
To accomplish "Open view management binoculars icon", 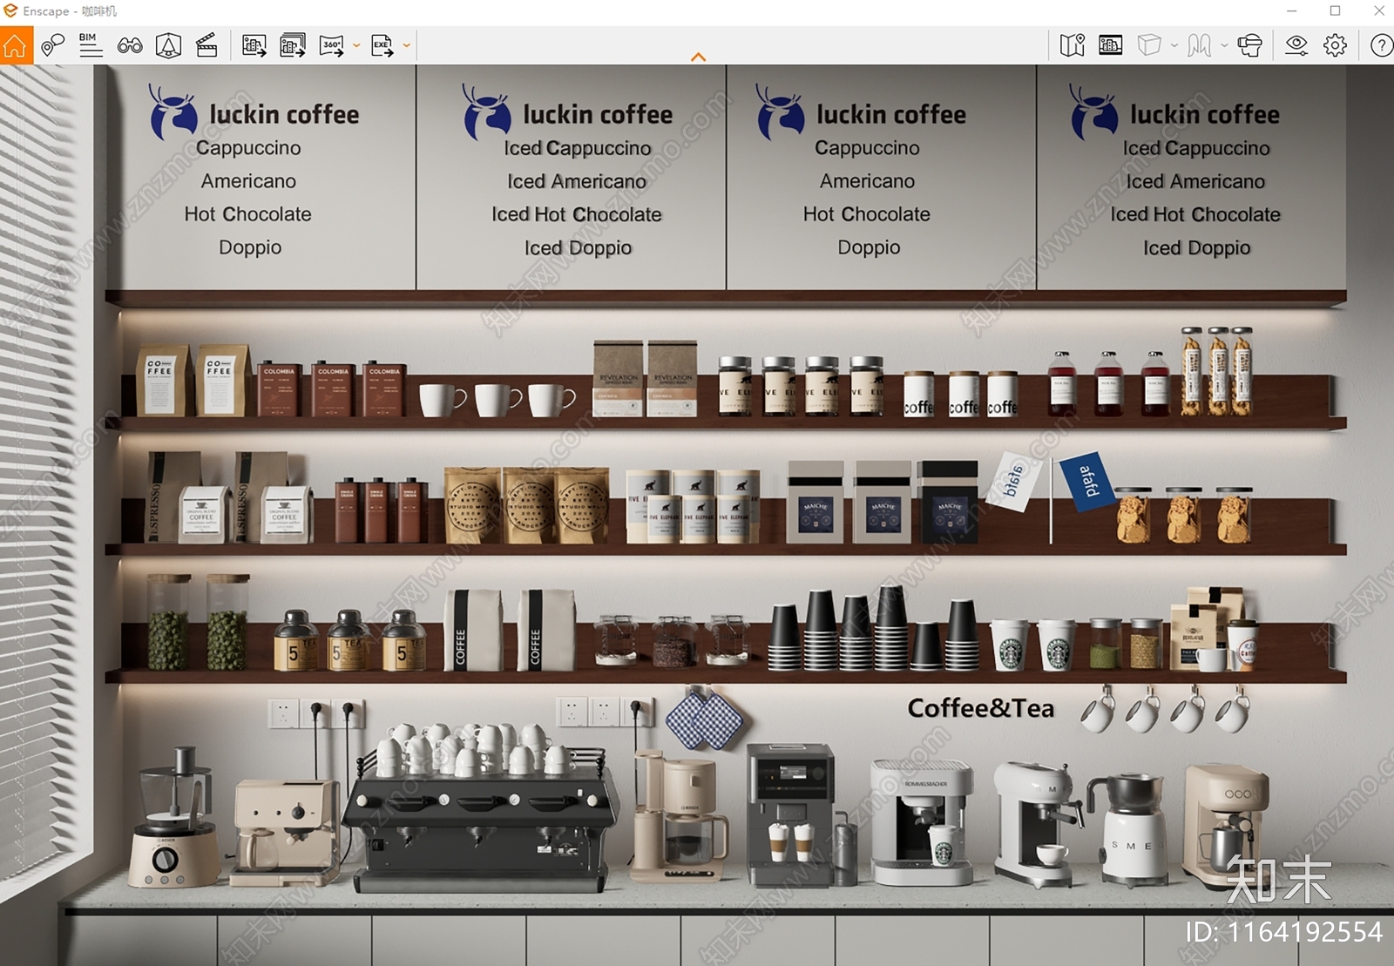I will click(130, 45).
